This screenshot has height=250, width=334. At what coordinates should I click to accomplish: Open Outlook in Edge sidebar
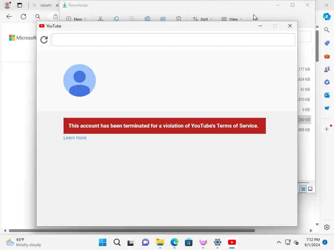pos(327,95)
